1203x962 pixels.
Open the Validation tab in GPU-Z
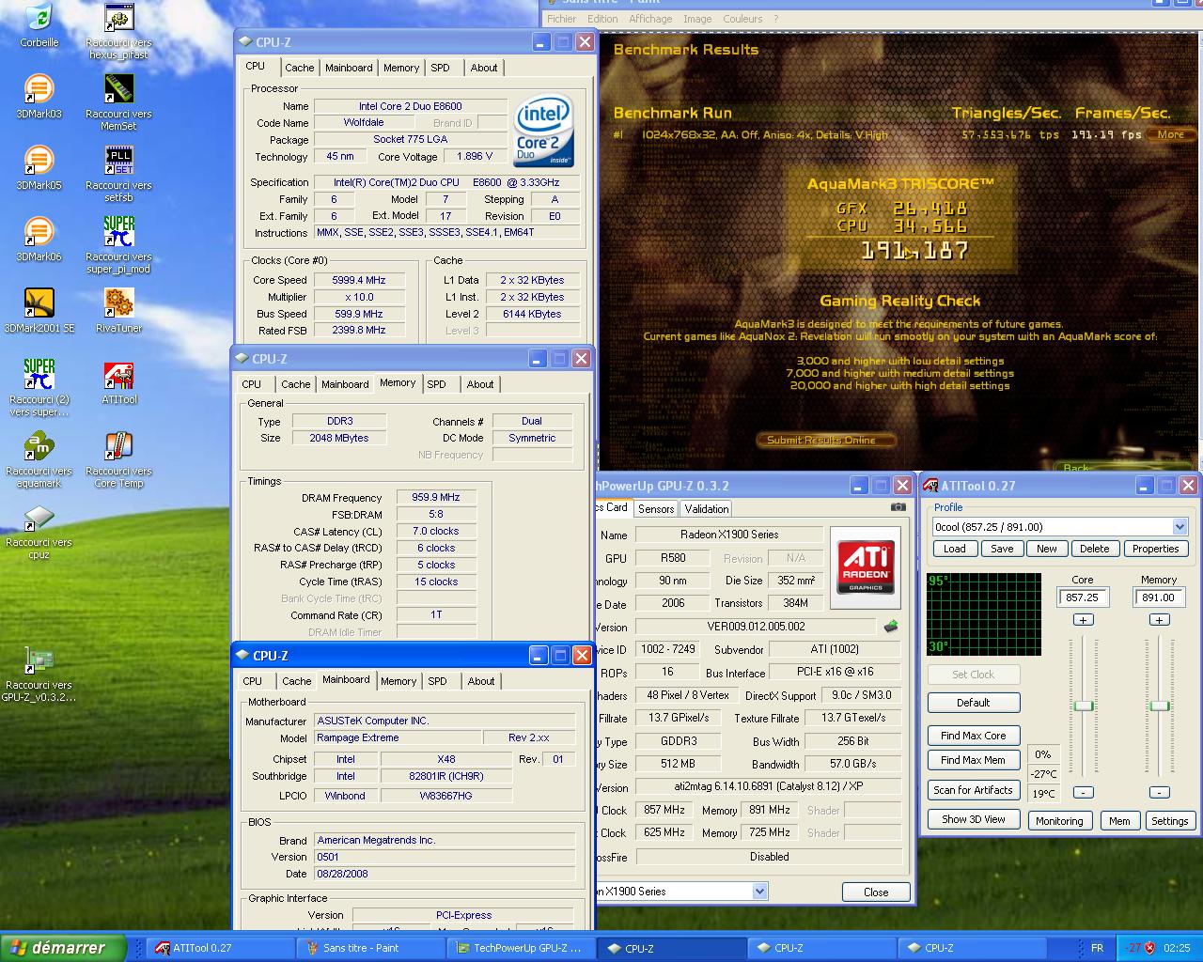pos(706,509)
